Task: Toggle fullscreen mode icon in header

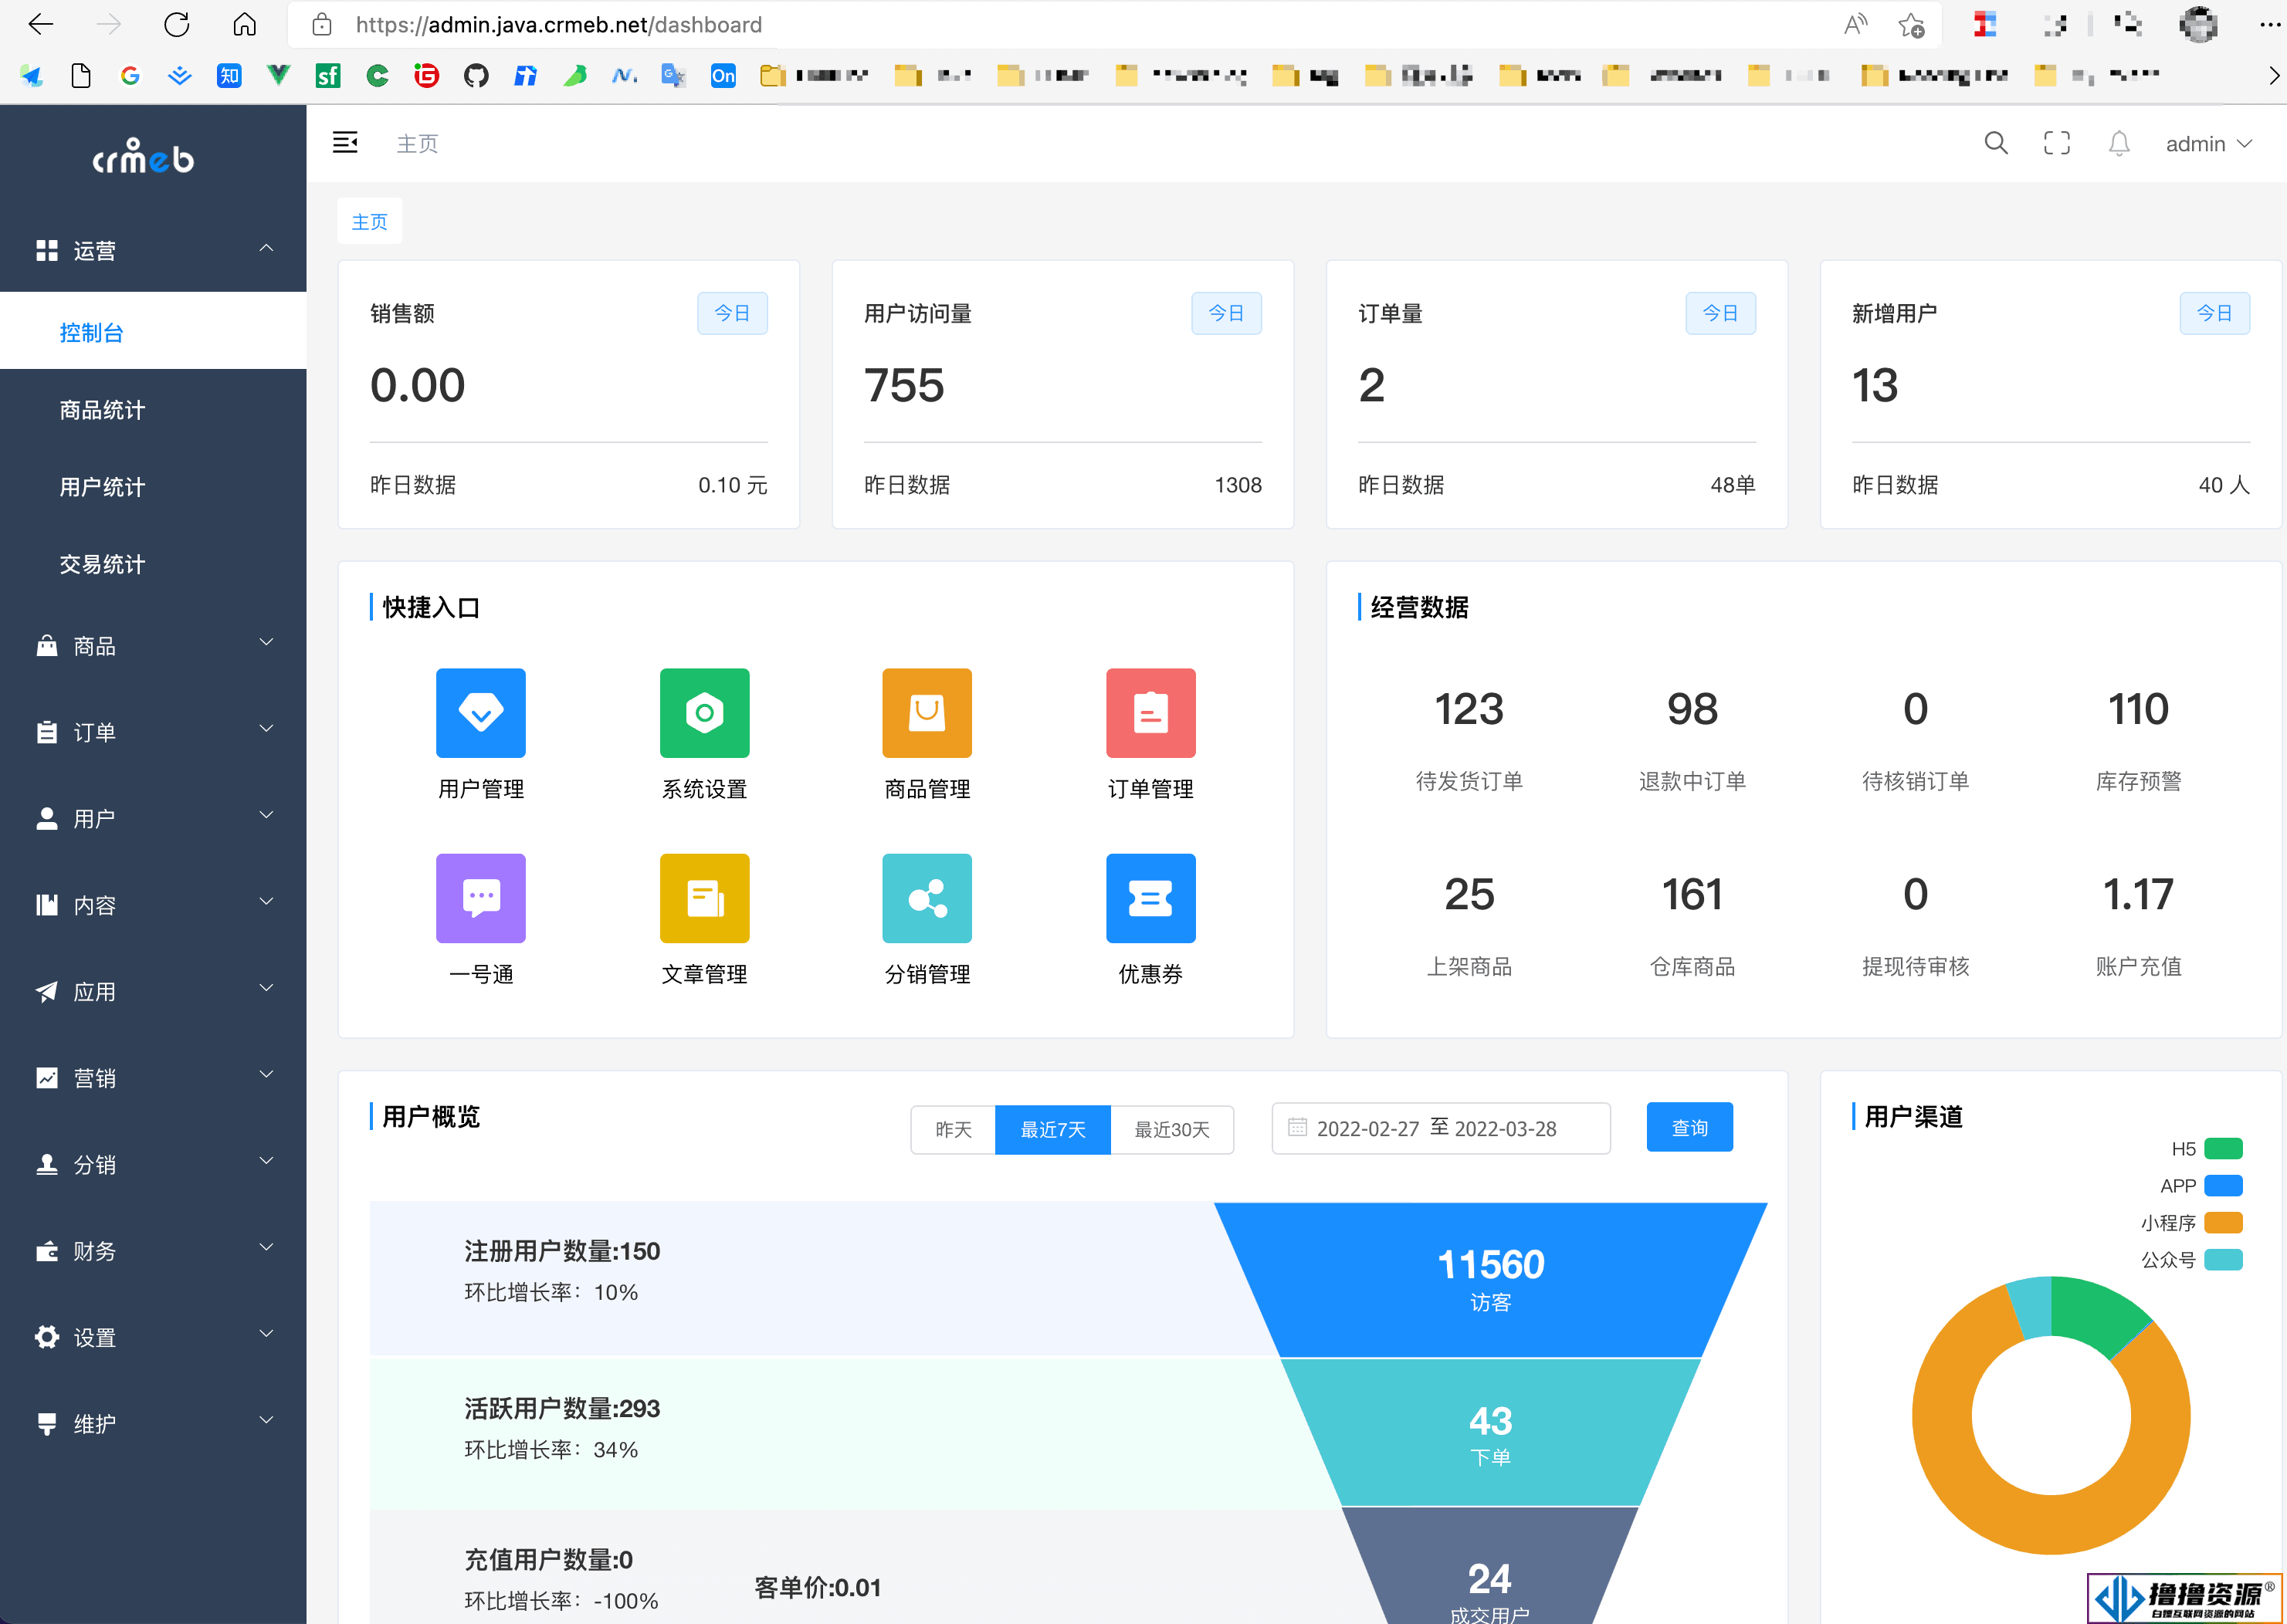Action: 2057,143
